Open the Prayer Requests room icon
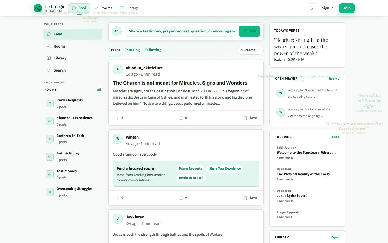The width and height of the screenshot is (388, 243). click(x=50, y=103)
